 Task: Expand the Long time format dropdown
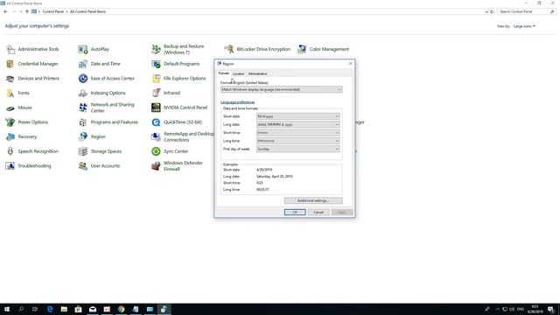[x=297, y=141]
